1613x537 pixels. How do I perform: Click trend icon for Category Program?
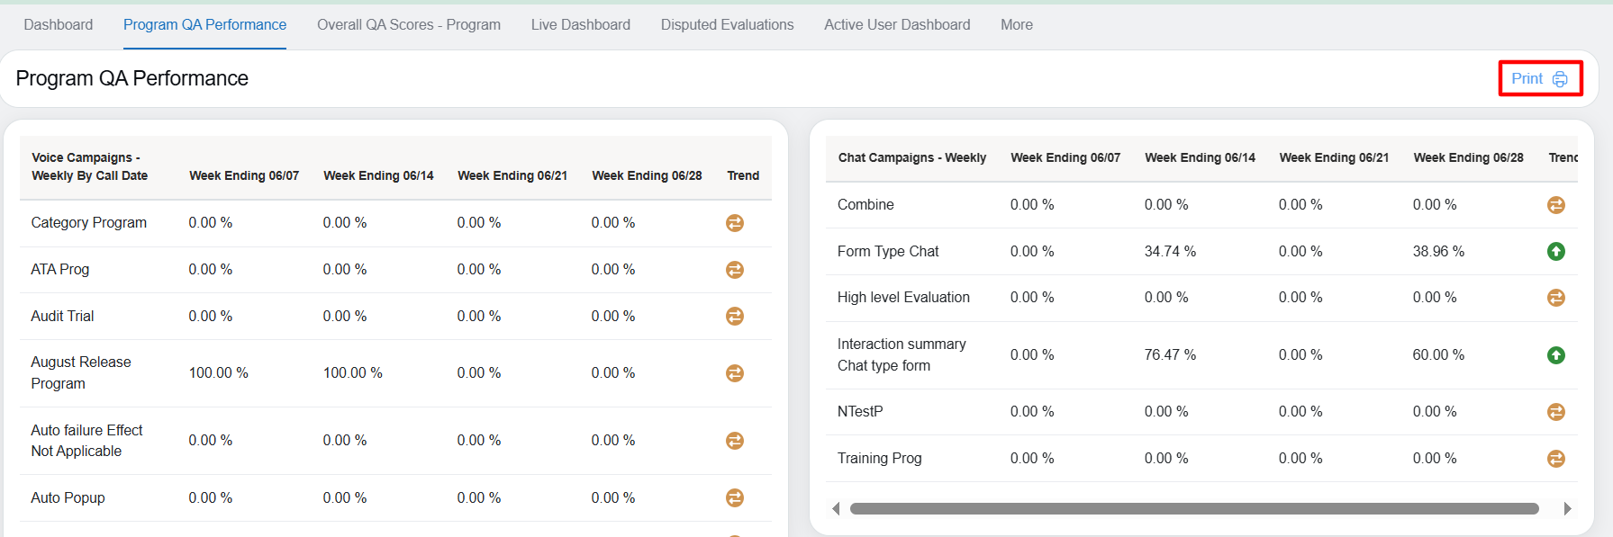pyautogui.click(x=735, y=223)
